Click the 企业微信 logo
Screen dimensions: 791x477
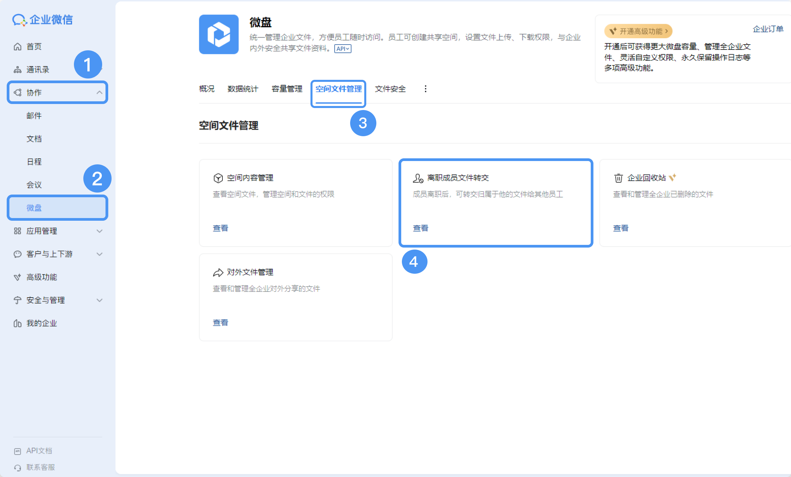pyautogui.click(x=42, y=20)
